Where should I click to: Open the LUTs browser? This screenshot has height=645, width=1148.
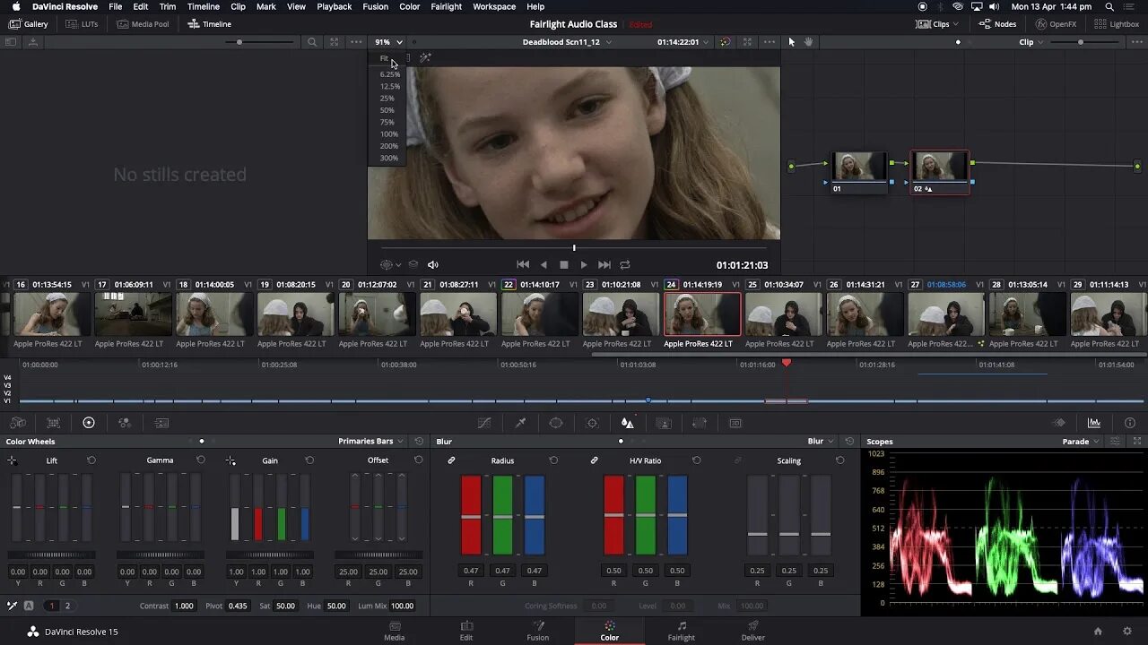click(x=83, y=24)
